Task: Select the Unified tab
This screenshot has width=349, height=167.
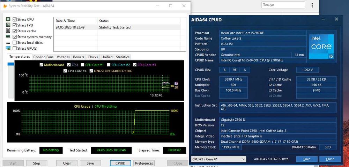Action: (107, 57)
